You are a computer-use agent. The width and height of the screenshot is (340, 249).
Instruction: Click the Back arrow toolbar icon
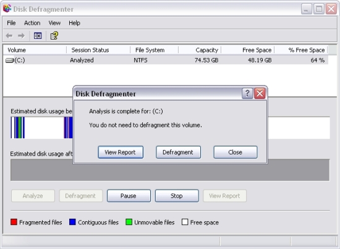9,36
